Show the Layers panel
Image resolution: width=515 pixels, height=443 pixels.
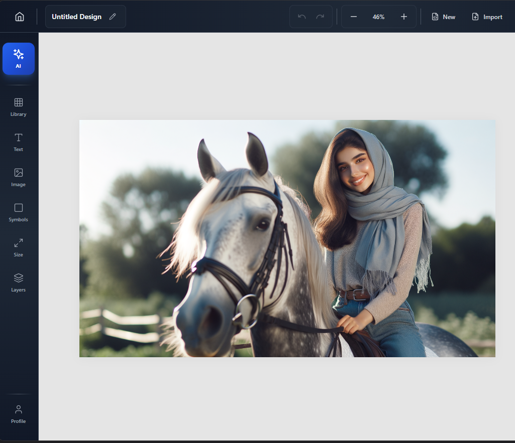(19, 282)
